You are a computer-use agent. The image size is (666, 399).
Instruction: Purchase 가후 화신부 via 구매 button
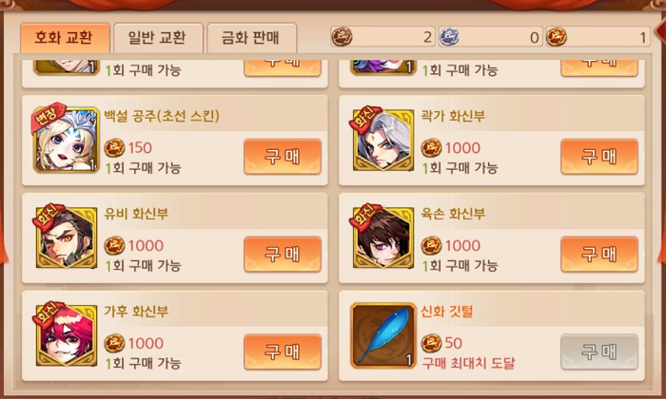tap(283, 351)
